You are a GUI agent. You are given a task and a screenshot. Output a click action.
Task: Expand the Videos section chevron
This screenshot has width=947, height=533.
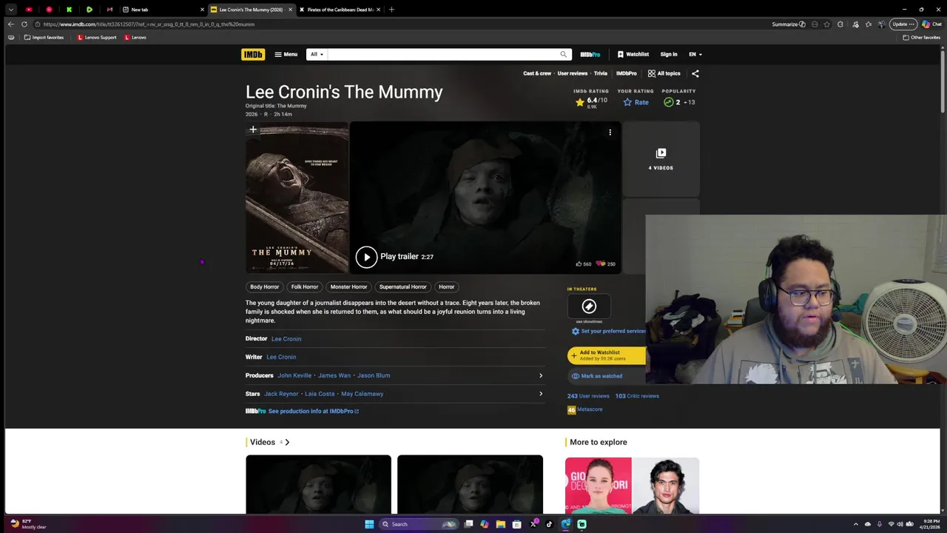point(287,442)
